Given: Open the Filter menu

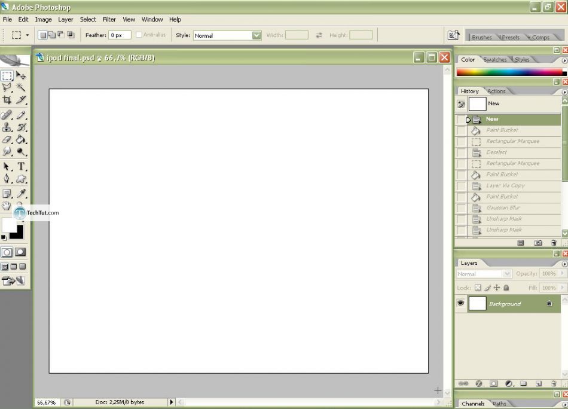Looking at the screenshot, I should coord(109,19).
